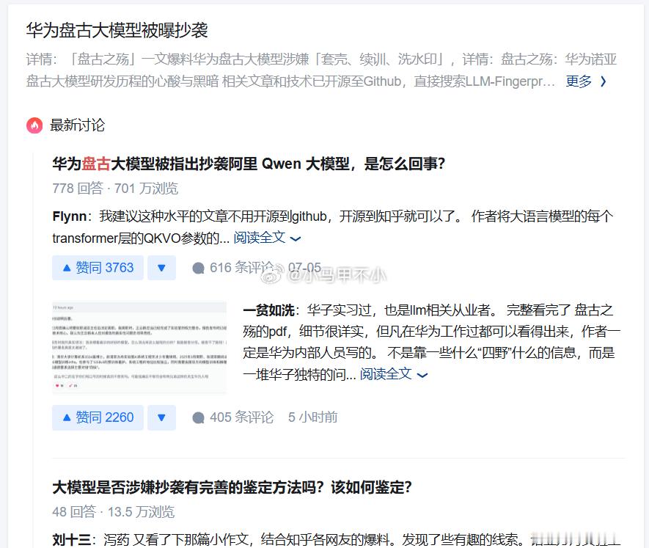Downvote 一贫如洗's answer, arrow beside 赞同 2260

pos(161,417)
